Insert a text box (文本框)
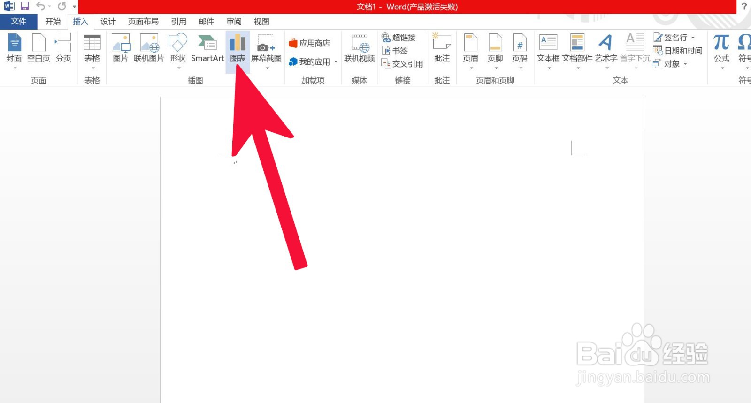751x403 pixels. [x=548, y=52]
